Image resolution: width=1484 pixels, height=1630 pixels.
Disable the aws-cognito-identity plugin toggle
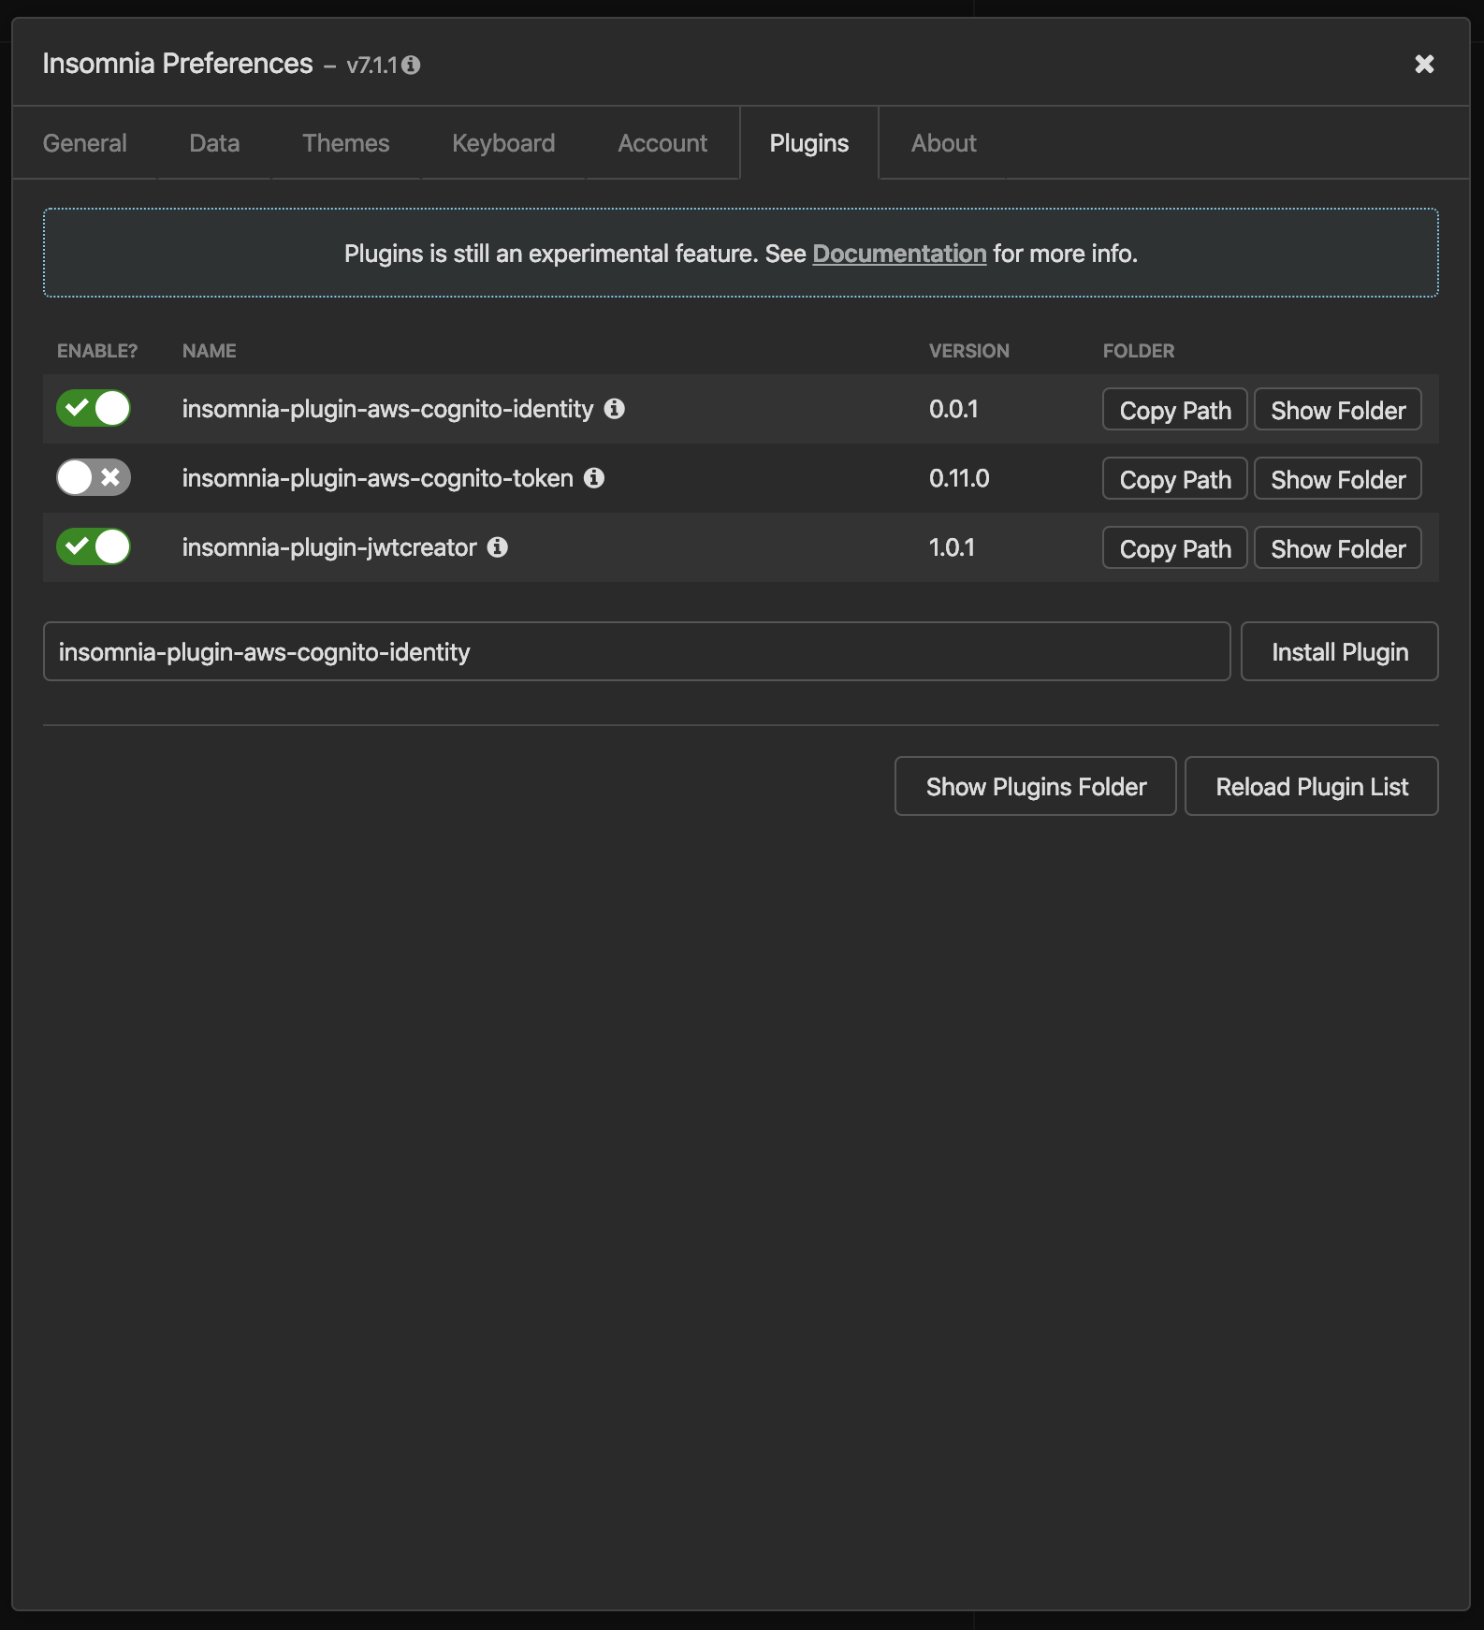pyautogui.click(x=94, y=408)
